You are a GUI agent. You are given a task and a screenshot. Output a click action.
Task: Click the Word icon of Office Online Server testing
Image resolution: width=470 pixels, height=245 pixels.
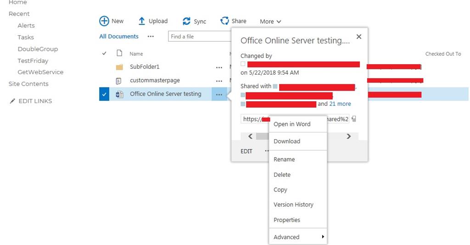pos(120,94)
